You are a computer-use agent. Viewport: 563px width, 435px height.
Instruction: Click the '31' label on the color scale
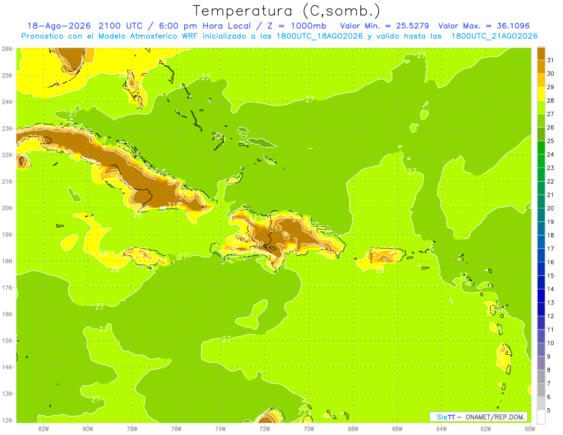(x=551, y=60)
